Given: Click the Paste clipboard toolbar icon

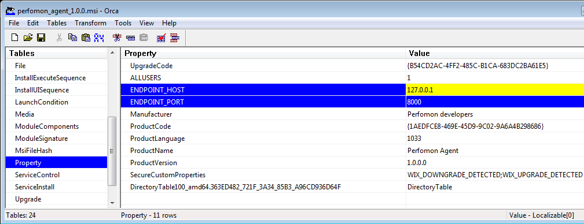Looking at the screenshot, I should tap(86, 38).
